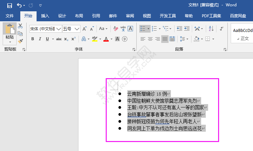Toggle bold formatting

pyautogui.click(x=33, y=39)
